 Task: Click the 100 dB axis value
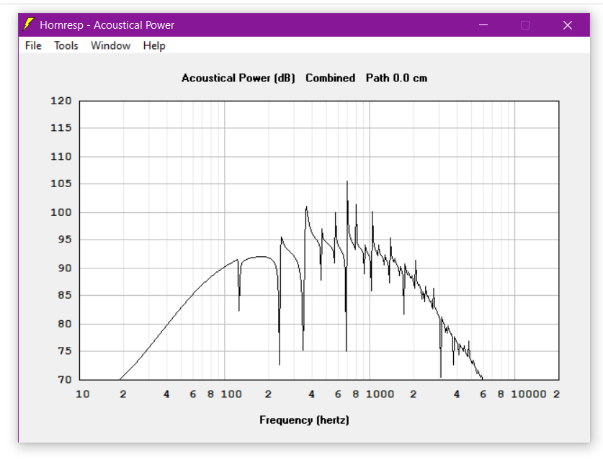tap(61, 212)
